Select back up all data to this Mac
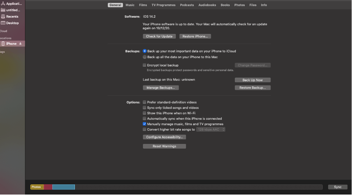The height and width of the screenshot is (196, 352). click(x=145, y=57)
